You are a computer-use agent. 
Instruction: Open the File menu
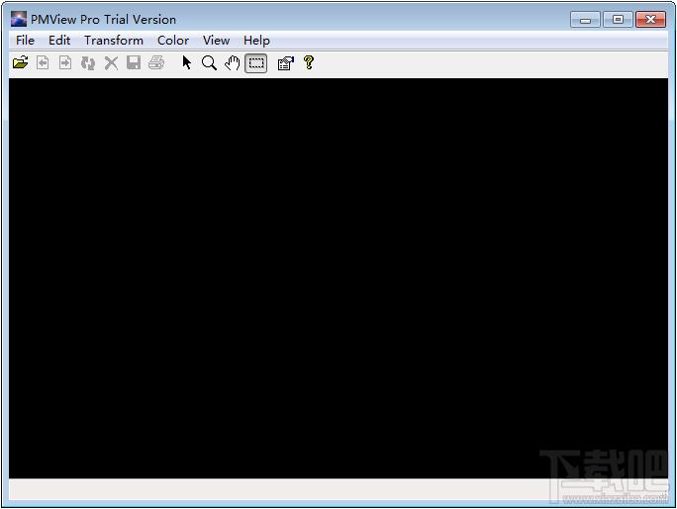25,41
